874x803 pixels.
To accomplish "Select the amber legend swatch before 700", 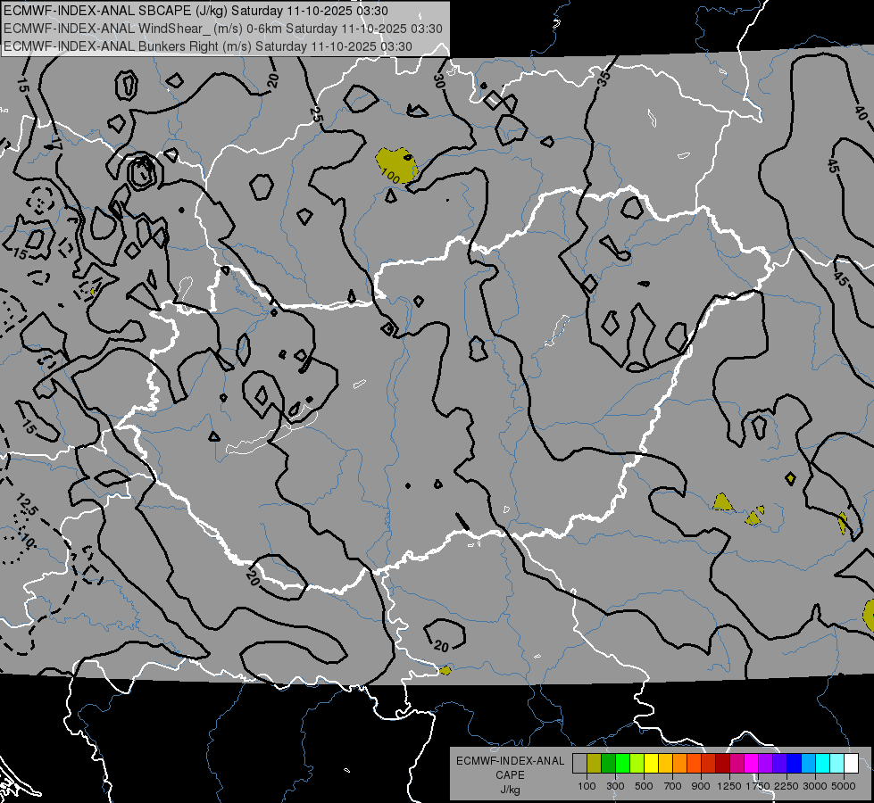I will coord(665,764).
